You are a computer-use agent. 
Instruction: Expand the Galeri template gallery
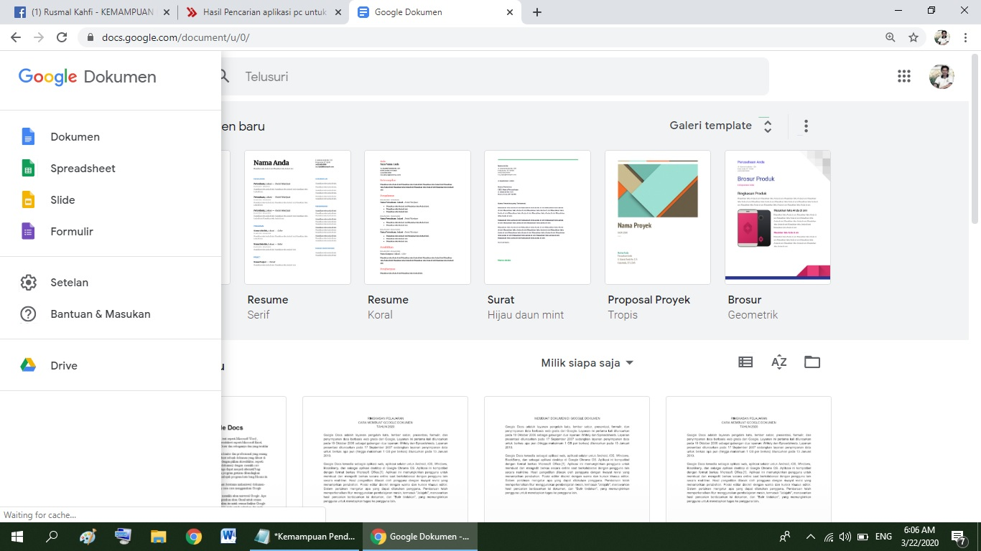point(721,126)
